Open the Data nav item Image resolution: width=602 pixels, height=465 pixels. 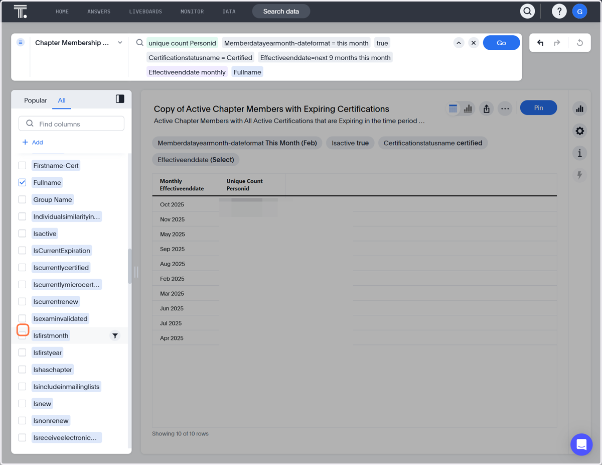coord(229,12)
